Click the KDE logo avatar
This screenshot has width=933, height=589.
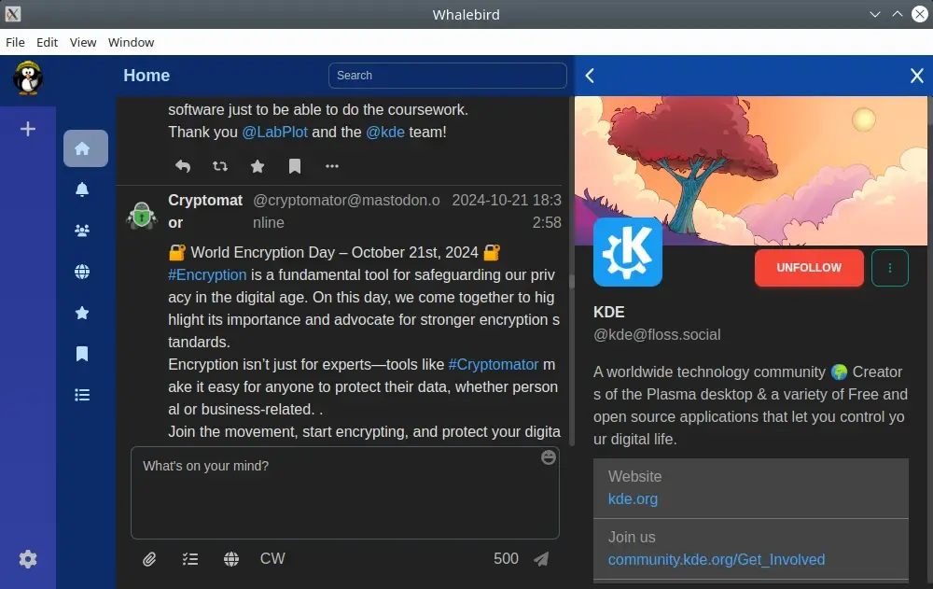pyautogui.click(x=628, y=252)
